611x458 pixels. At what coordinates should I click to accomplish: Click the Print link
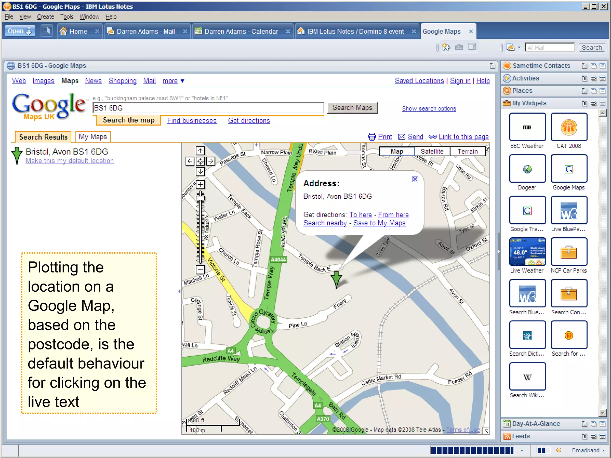(385, 137)
